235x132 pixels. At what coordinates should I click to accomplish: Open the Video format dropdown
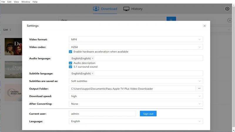[136, 39]
